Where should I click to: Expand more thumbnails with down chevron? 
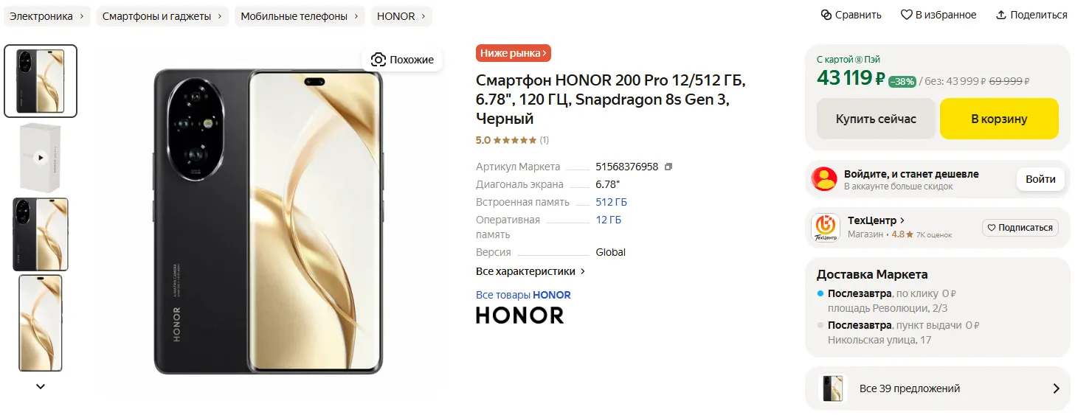coord(41,386)
